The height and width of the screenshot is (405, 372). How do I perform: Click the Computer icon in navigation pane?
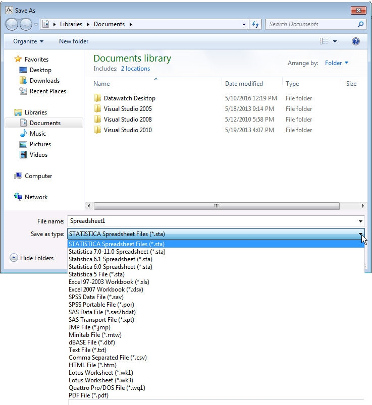click(18, 176)
